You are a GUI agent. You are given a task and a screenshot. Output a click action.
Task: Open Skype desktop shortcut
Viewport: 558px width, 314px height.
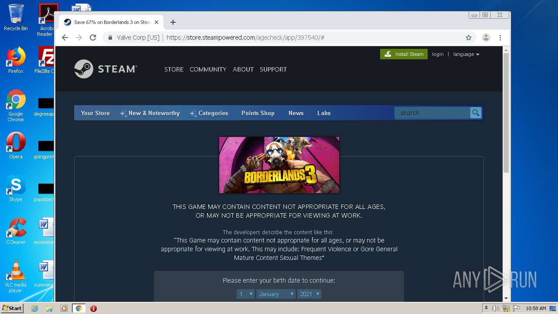(16, 188)
